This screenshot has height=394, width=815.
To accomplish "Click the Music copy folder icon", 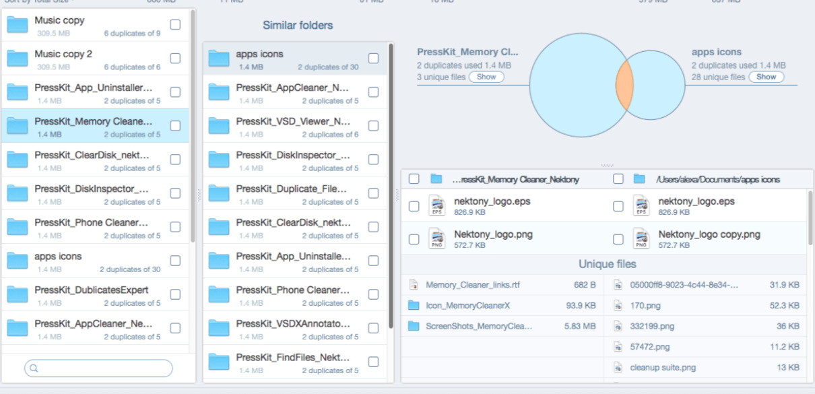I will [x=17, y=26].
